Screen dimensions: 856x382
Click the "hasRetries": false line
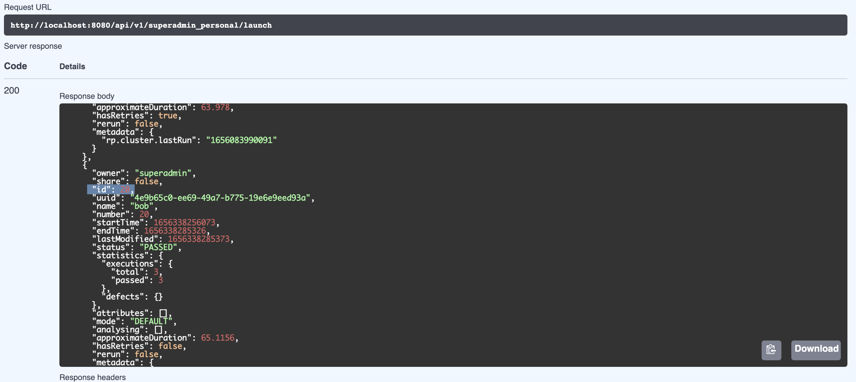139,346
